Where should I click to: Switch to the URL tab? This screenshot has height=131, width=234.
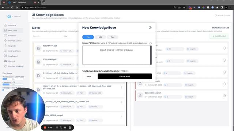click(100, 37)
